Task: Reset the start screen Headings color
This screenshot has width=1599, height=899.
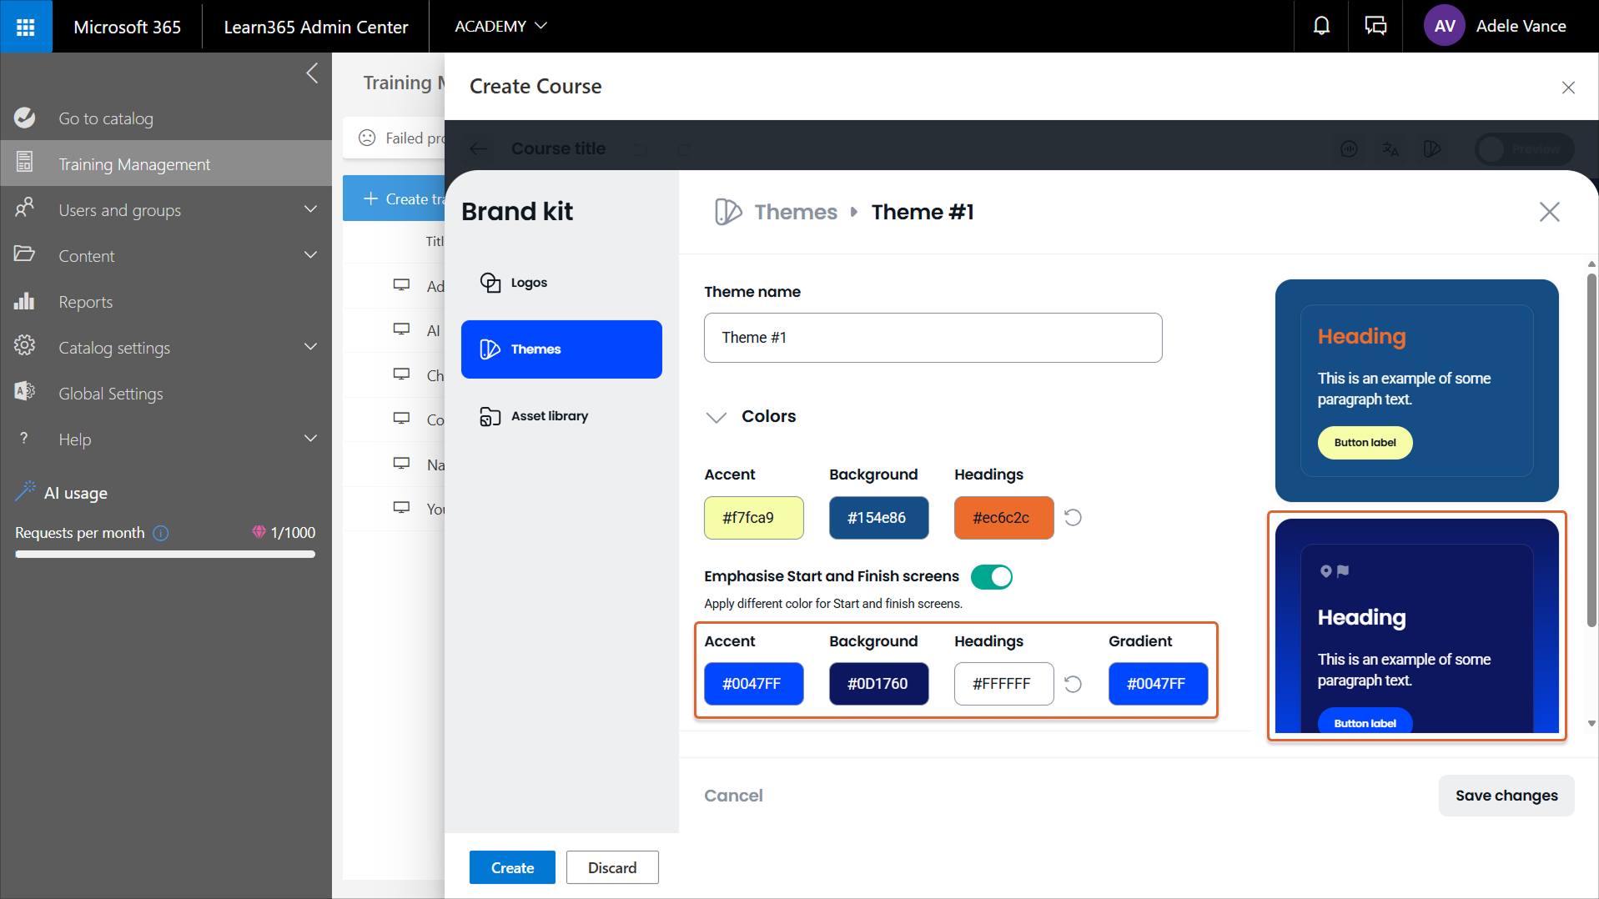Action: coord(1074,684)
